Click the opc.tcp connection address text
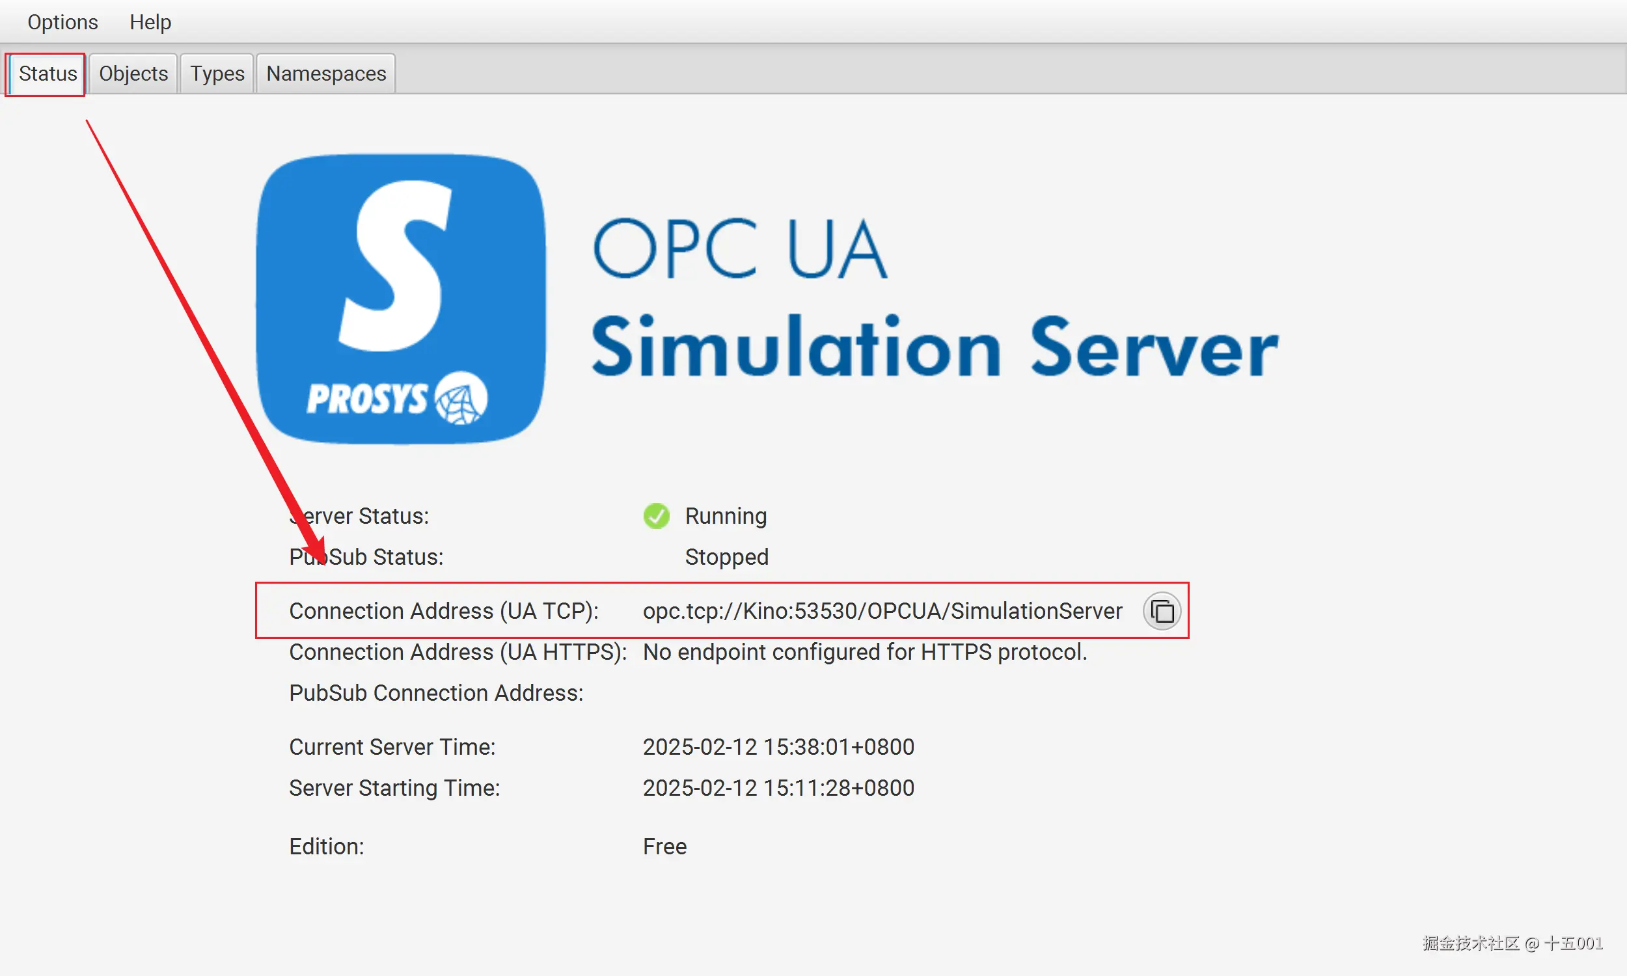This screenshot has width=1627, height=976. 882,611
